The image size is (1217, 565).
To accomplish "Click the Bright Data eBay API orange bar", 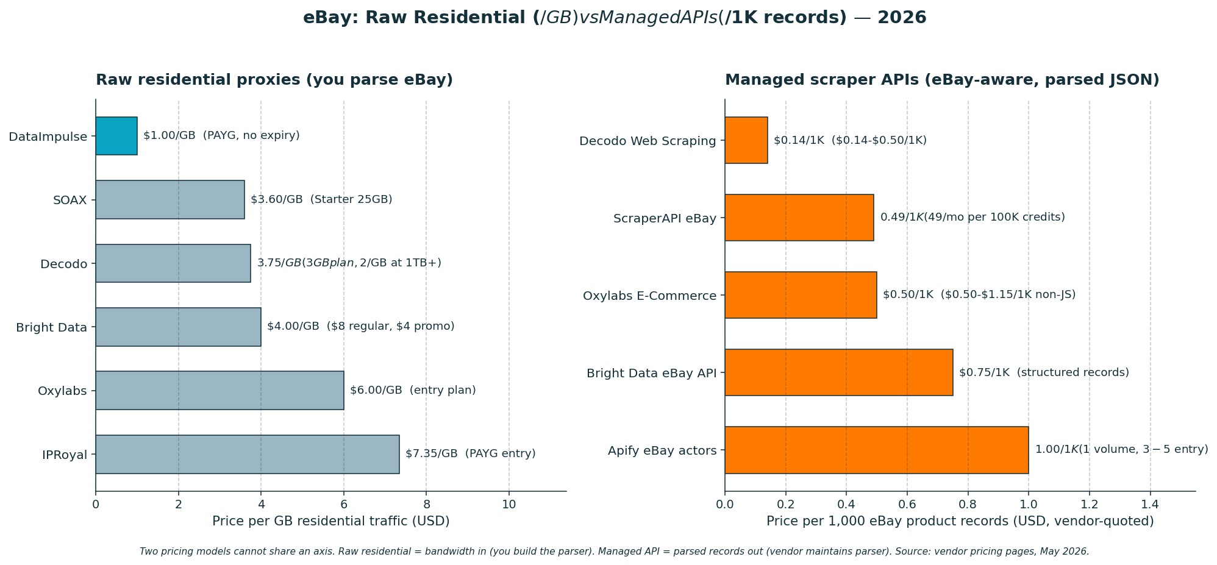I will pos(839,372).
